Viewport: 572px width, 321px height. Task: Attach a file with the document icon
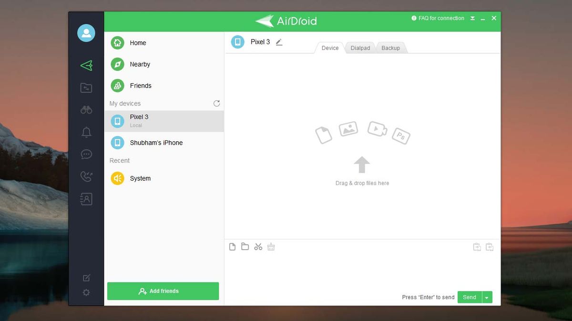click(x=232, y=246)
